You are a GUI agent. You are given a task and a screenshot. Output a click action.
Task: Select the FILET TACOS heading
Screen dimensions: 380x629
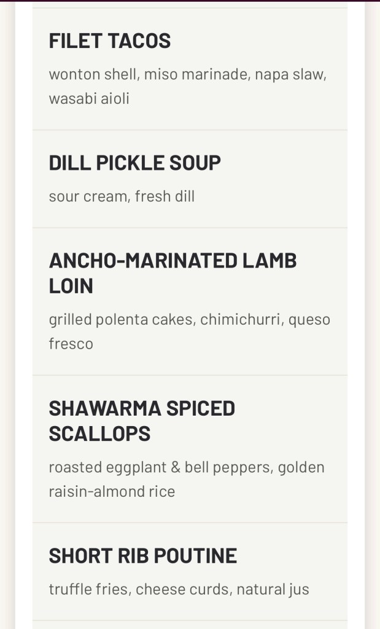(110, 41)
